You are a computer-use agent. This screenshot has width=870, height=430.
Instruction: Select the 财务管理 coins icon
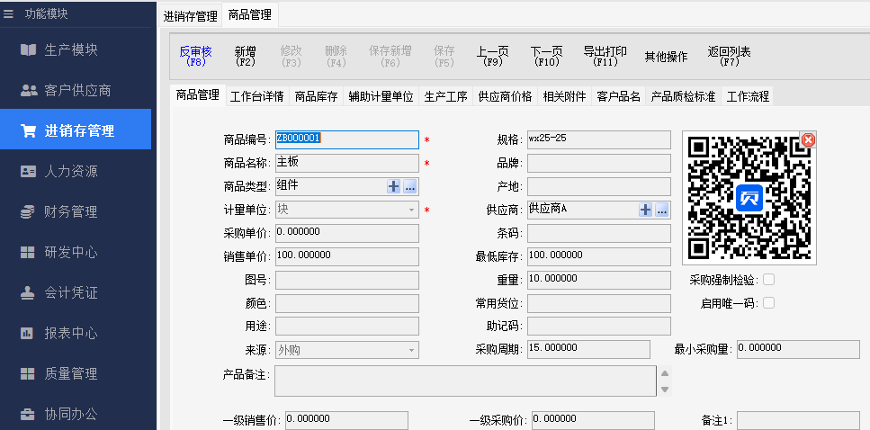(28, 211)
